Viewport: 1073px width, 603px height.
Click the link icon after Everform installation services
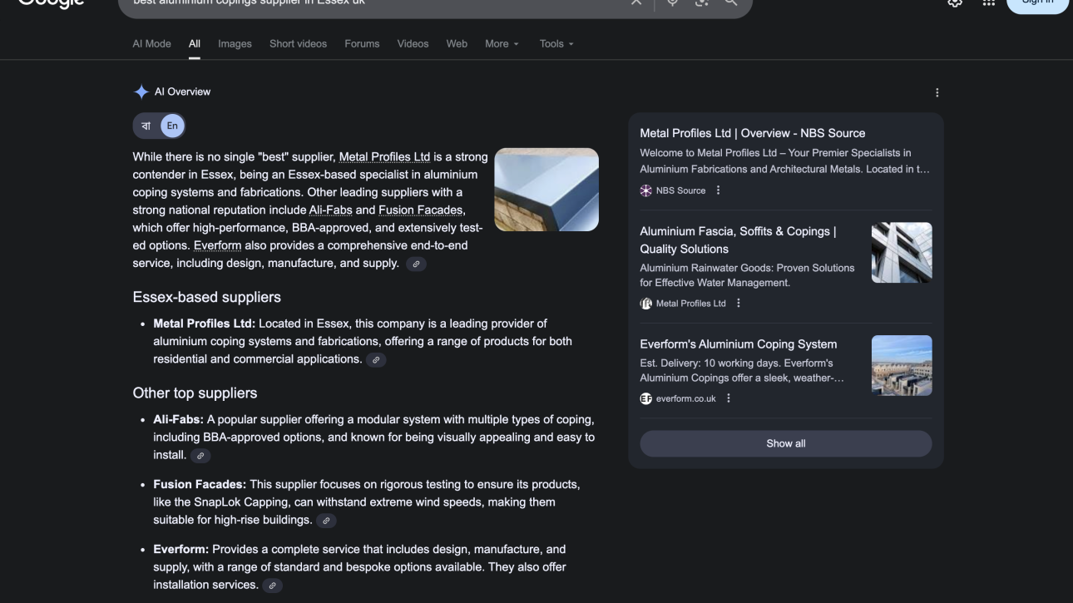(x=272, y=586)
